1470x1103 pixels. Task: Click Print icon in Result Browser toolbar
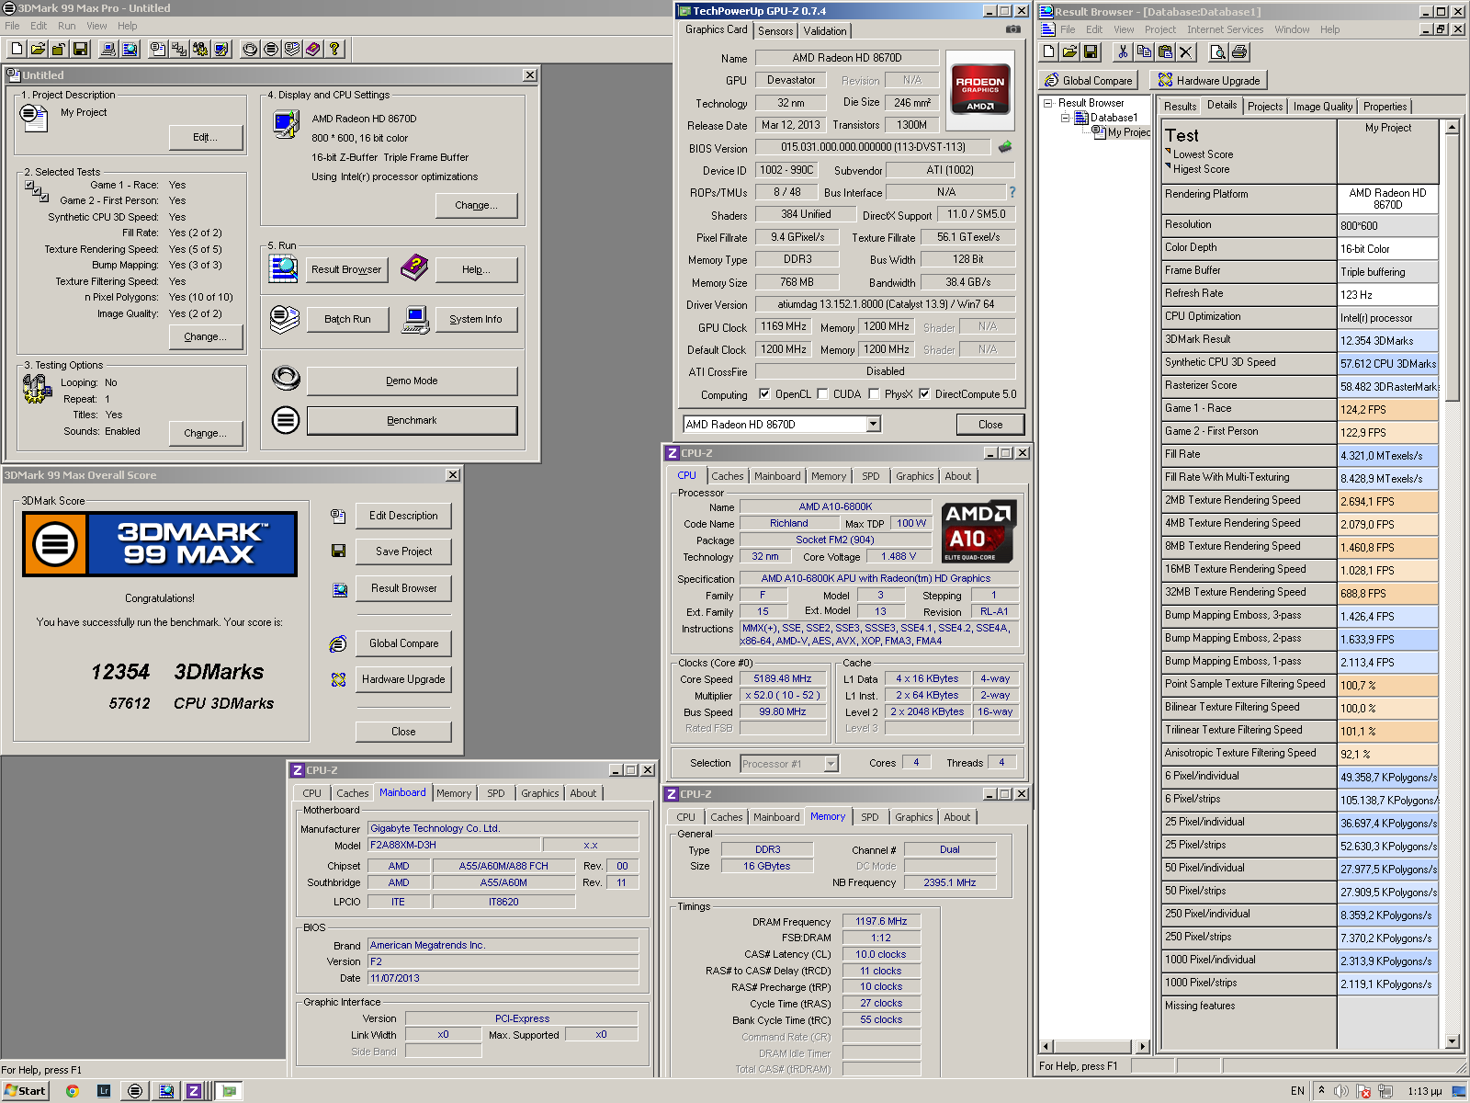[x=1239, y=52]
